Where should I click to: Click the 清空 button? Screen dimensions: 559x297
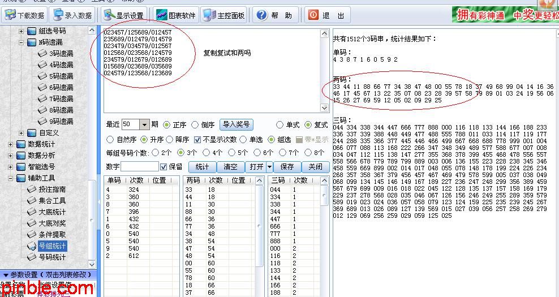231,166
